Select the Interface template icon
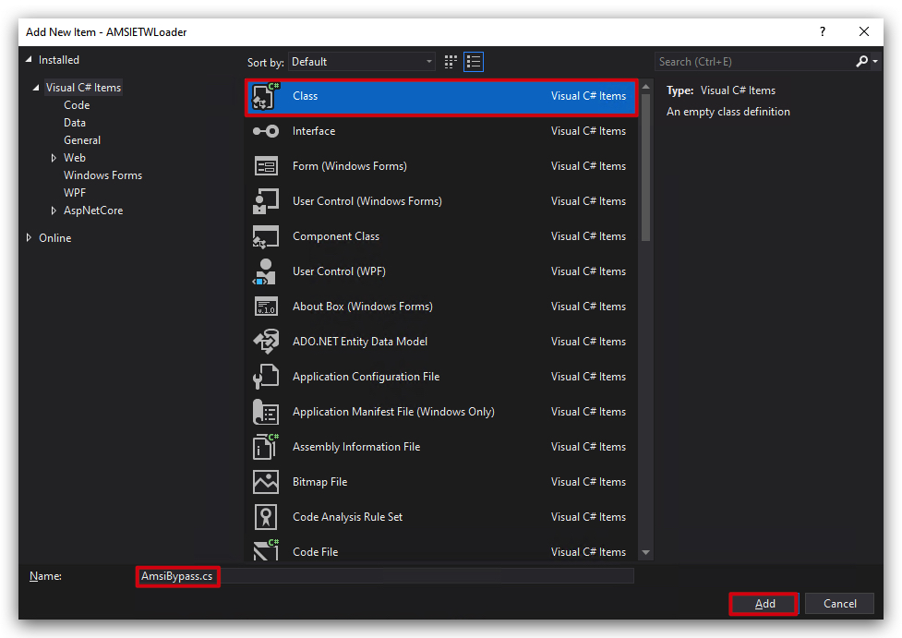The image size is (902, 638). [266, 131]
